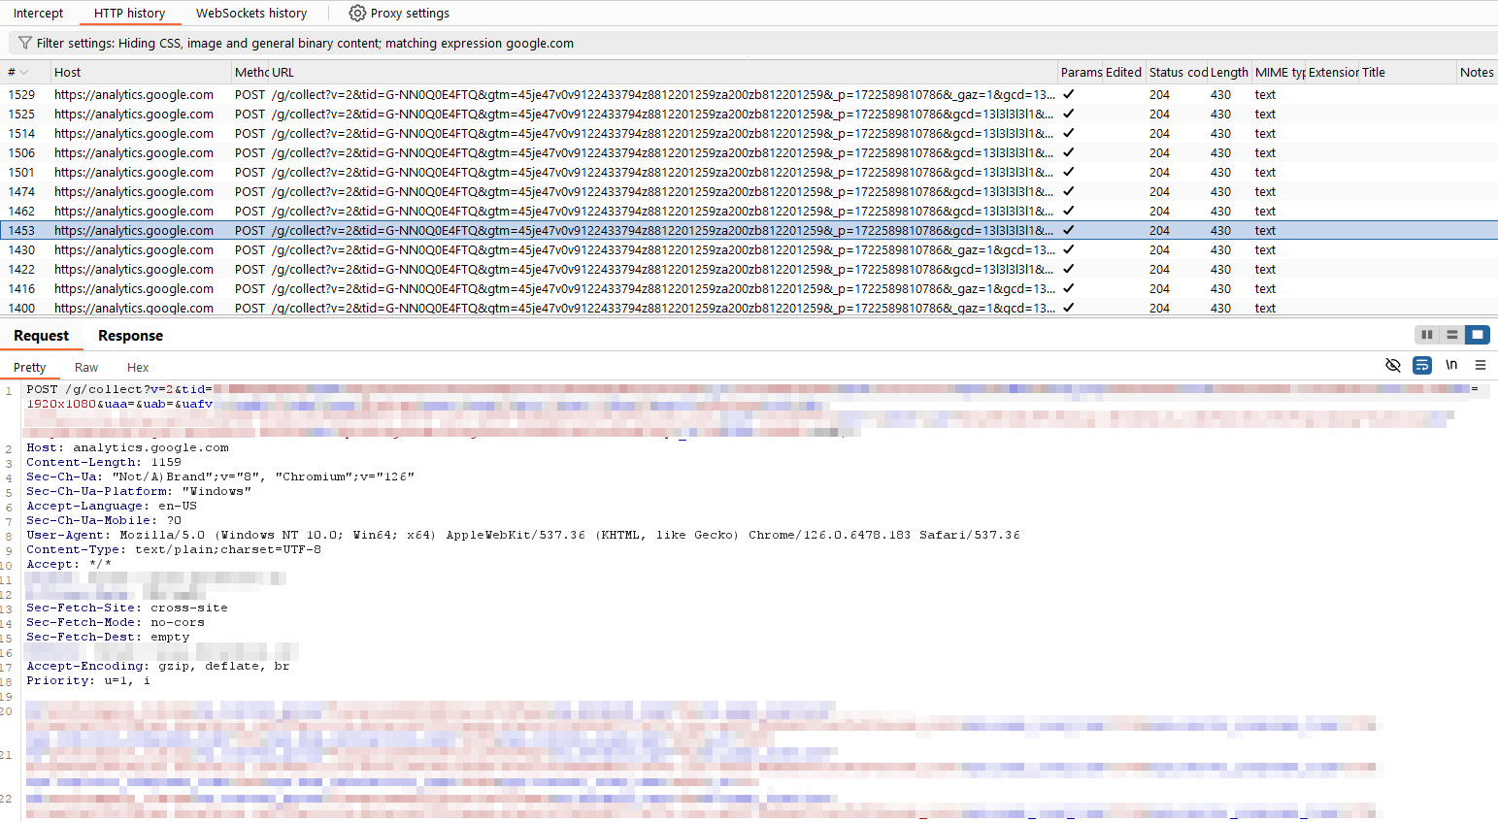Select history row number 1462
This screenshot has width=1498, height=822.
[x=21, y=211]
